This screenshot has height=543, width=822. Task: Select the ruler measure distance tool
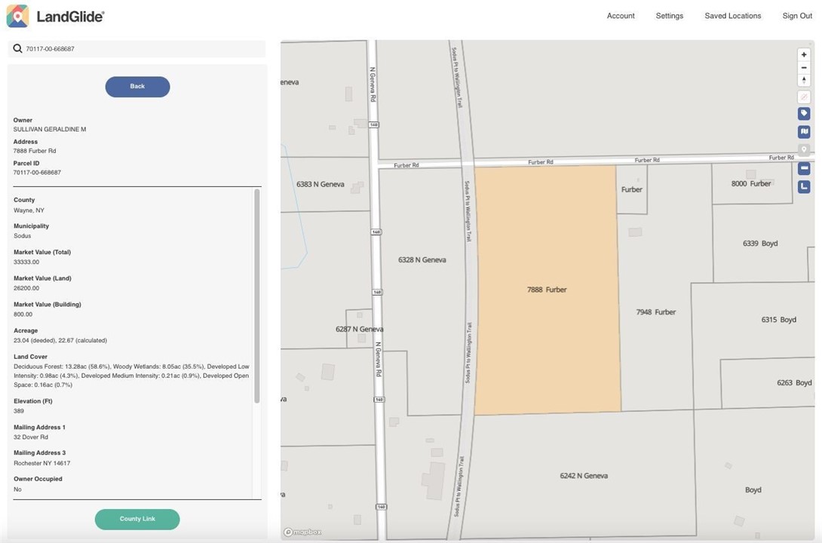coord(804,168)
